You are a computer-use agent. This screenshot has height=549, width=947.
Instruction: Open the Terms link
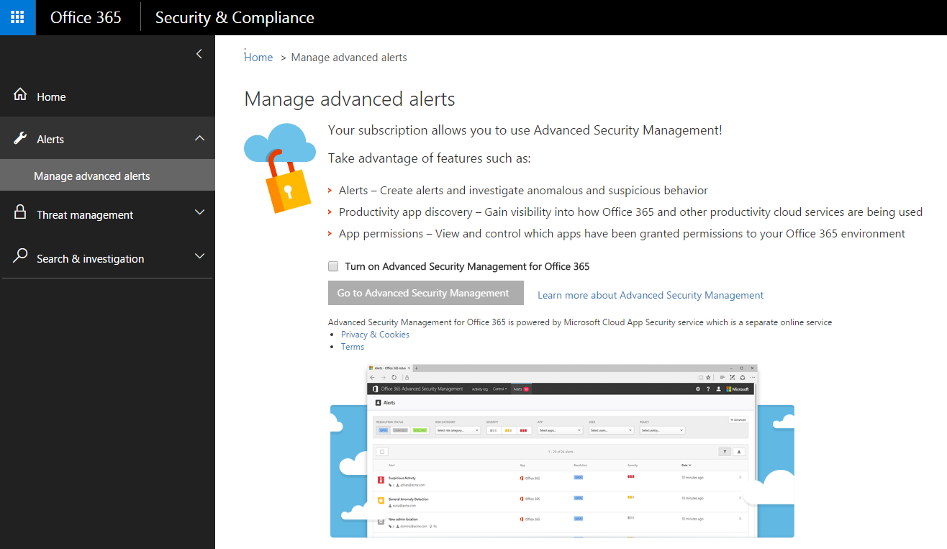click(x=352, y=346)
